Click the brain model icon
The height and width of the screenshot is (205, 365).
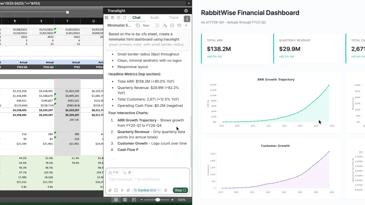pos(165,190)
